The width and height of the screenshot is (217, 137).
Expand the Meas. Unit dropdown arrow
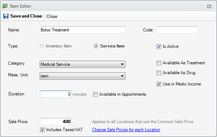tap(122, 76)
